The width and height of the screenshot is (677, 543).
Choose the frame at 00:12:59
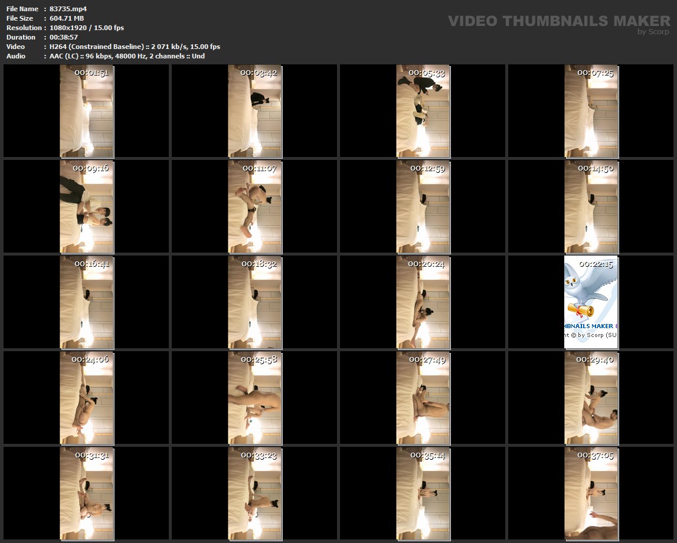(x=423, y=207)
